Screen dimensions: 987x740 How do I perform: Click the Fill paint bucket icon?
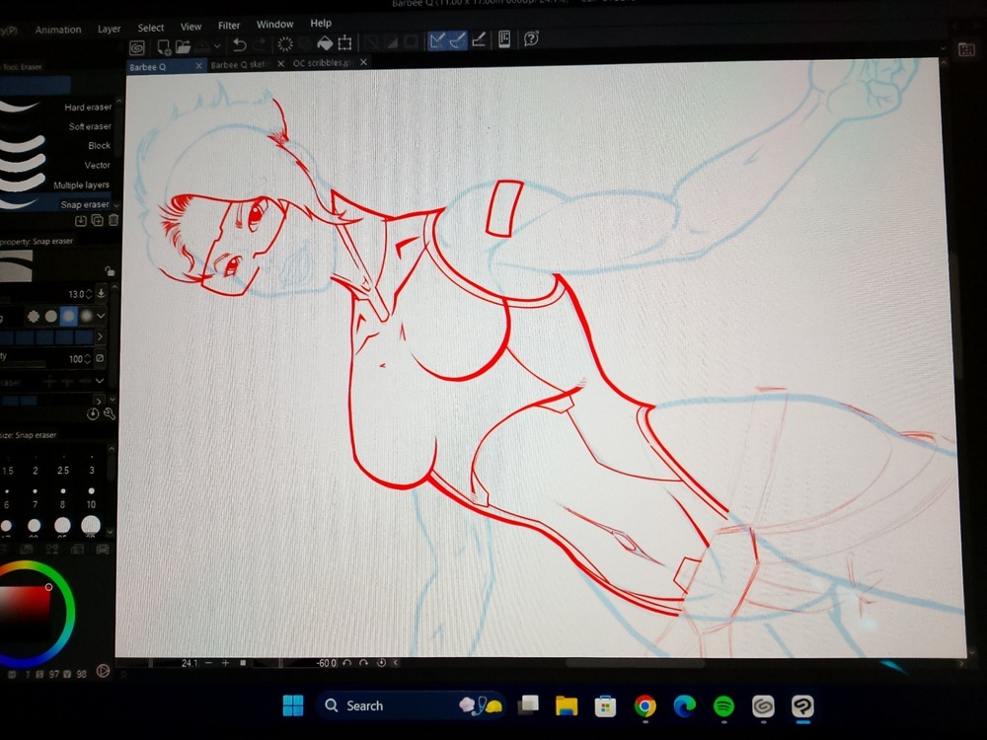324,43
